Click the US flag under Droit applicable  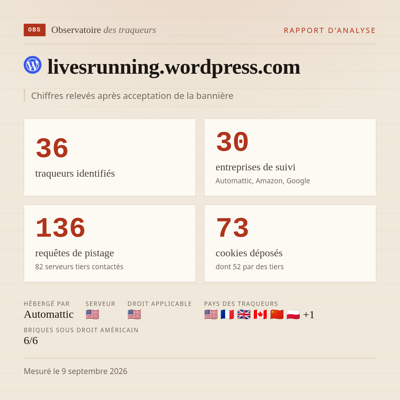(x=134, y=314)
